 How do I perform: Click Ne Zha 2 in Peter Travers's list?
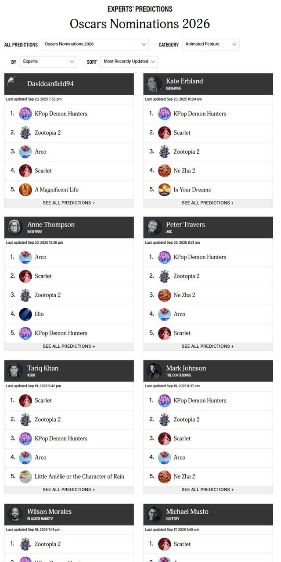pos(184,295)
